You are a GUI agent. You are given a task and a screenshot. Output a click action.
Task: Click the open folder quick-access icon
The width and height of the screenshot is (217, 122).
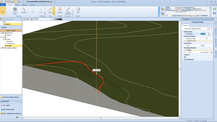tap(7, 2)
